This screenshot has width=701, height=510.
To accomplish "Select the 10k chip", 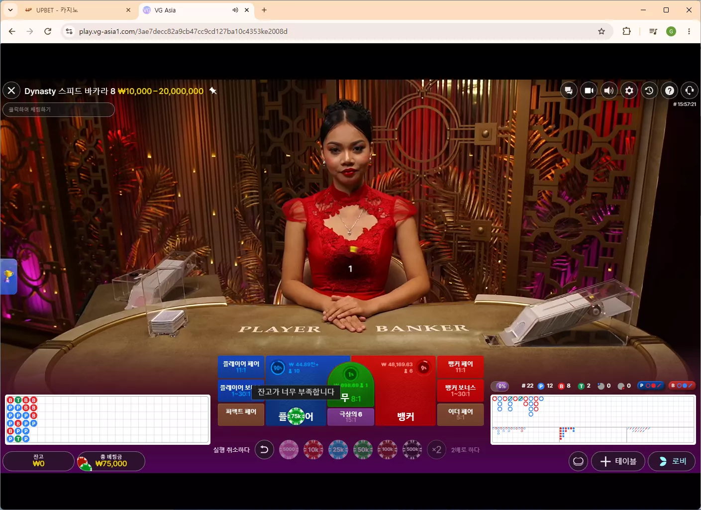I will [313, 450].
